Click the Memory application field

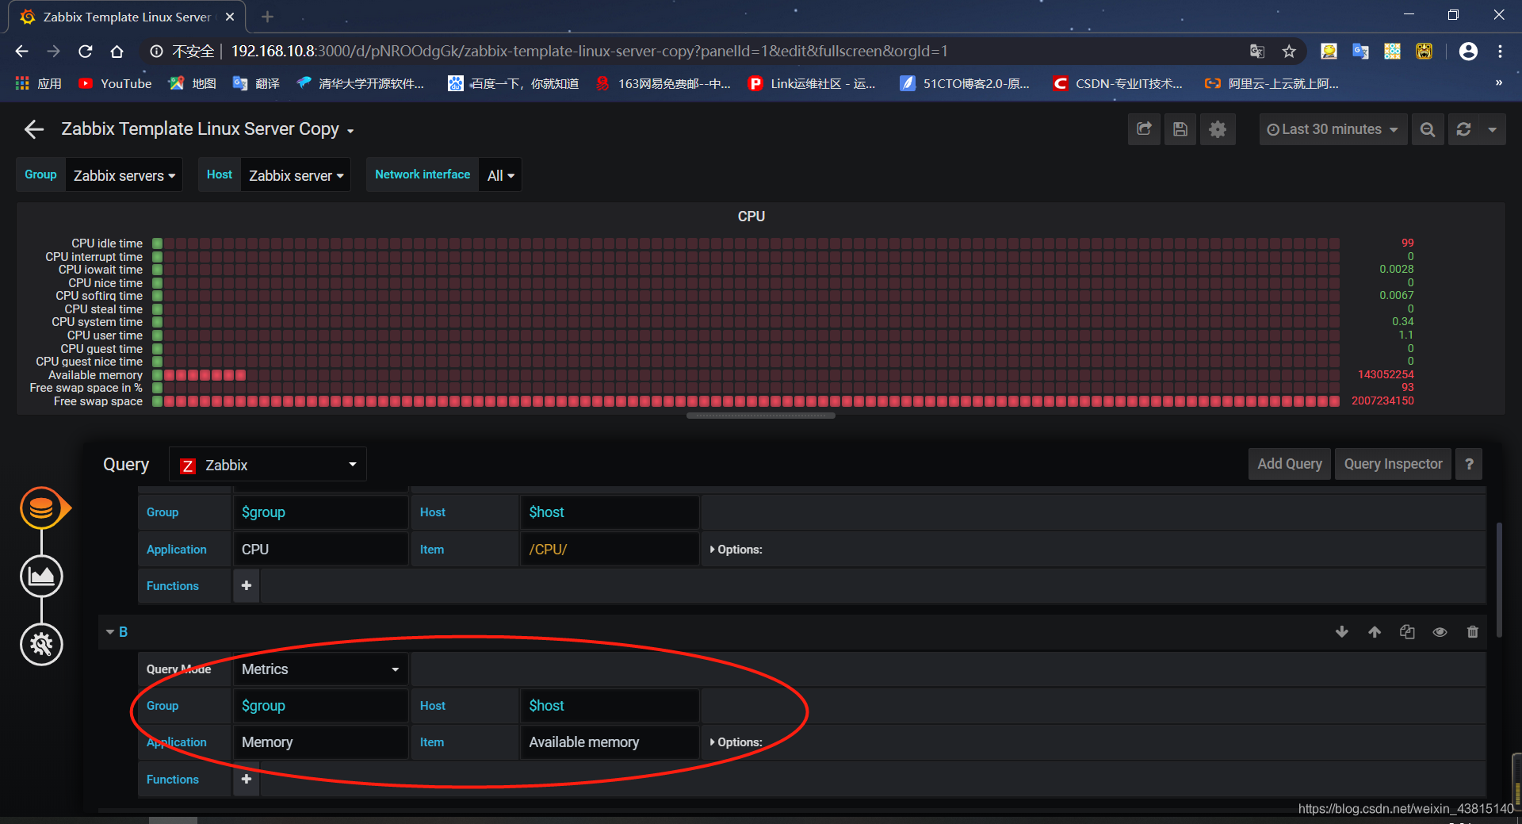pyautogui.click(x=320, y=742)
